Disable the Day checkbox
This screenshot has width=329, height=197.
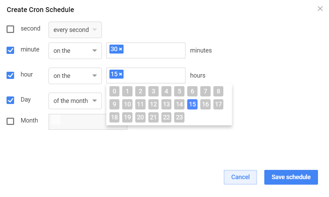(10, 100)
